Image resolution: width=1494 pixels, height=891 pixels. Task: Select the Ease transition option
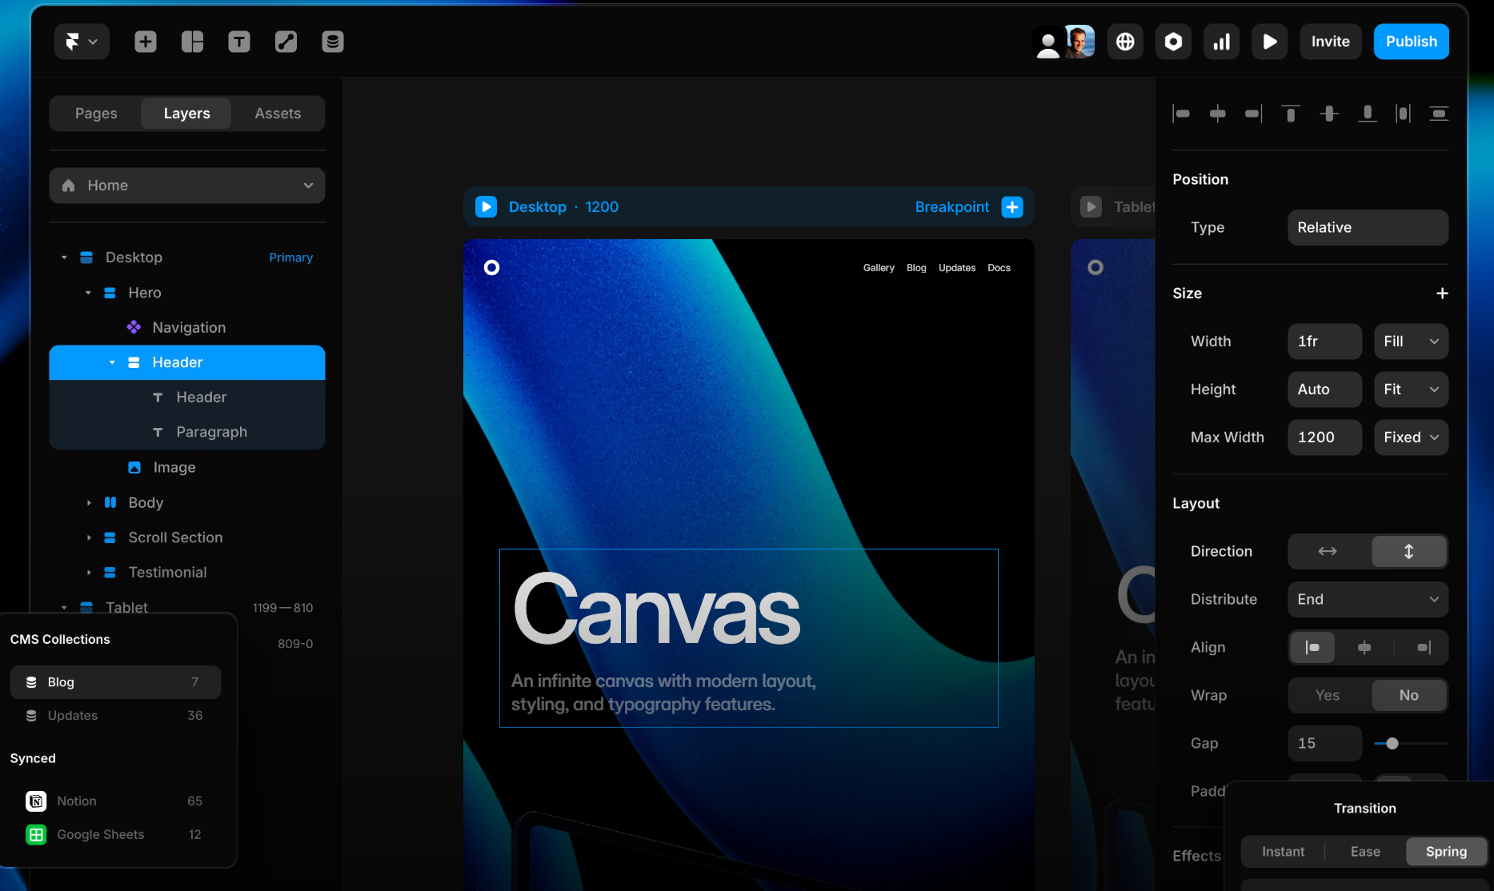pos(1364,851)
